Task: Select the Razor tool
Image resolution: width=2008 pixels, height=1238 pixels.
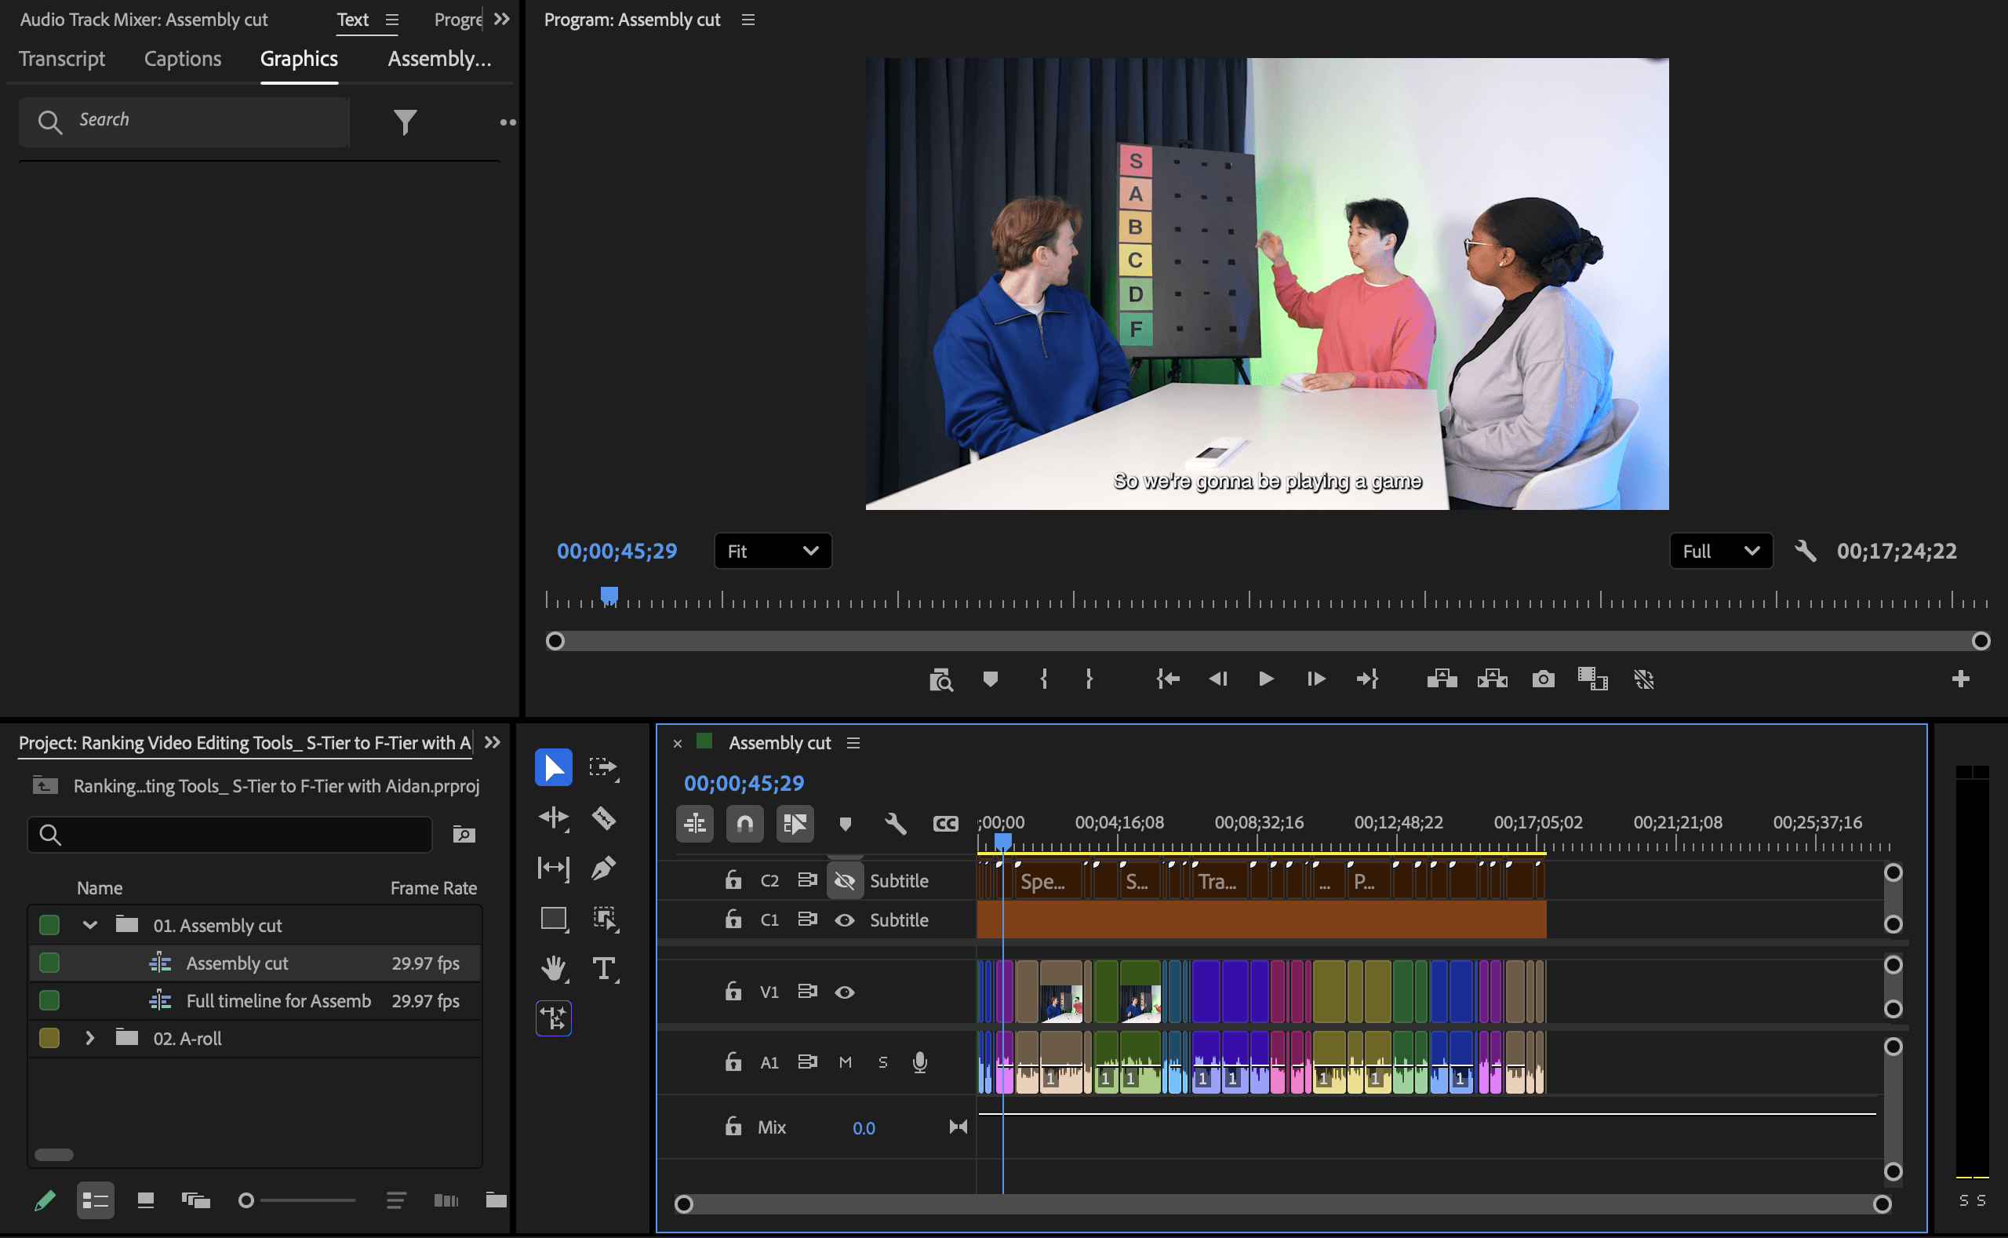Action: (603, 818)
